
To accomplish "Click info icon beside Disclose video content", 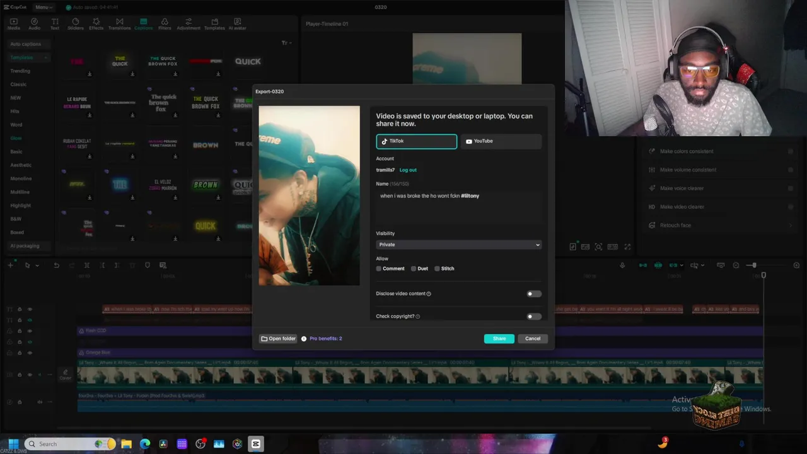I will pos(429,294).
